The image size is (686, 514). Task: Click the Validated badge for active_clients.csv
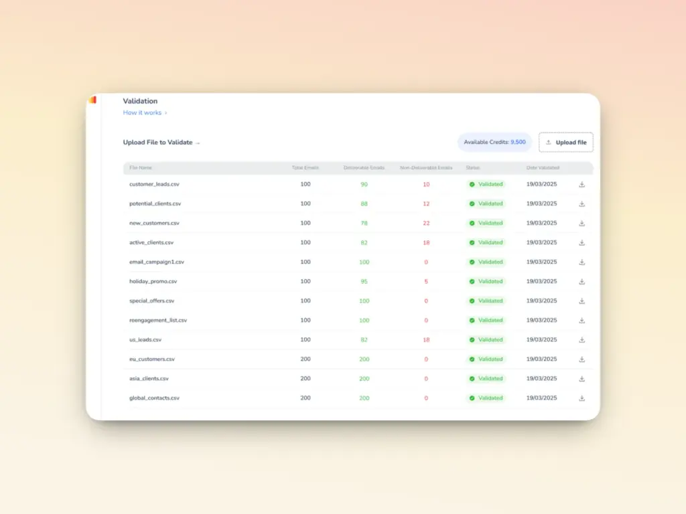click(486, 242)
